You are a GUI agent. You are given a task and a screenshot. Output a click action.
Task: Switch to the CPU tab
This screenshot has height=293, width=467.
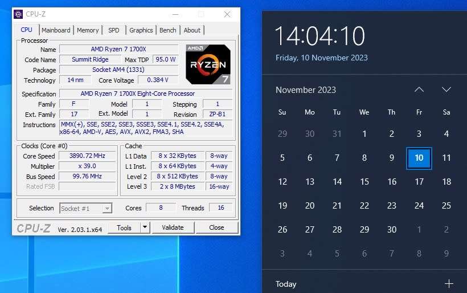click(x=26, y=30)
